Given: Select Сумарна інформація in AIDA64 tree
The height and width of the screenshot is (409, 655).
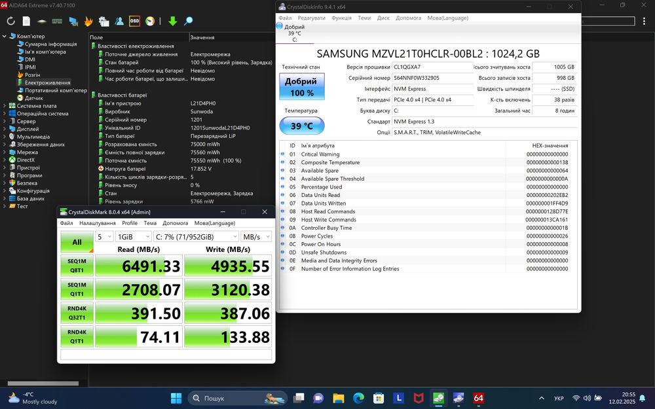Looking at the screenshot, I should [50, 44].
